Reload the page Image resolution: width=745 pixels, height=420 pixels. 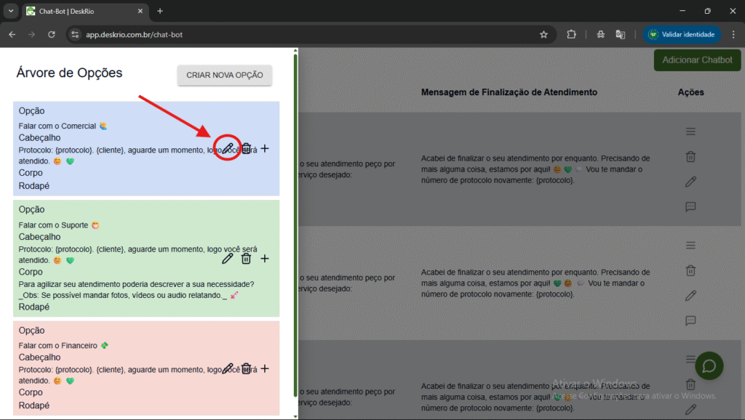pyautogui.click(x=52, y=35)
